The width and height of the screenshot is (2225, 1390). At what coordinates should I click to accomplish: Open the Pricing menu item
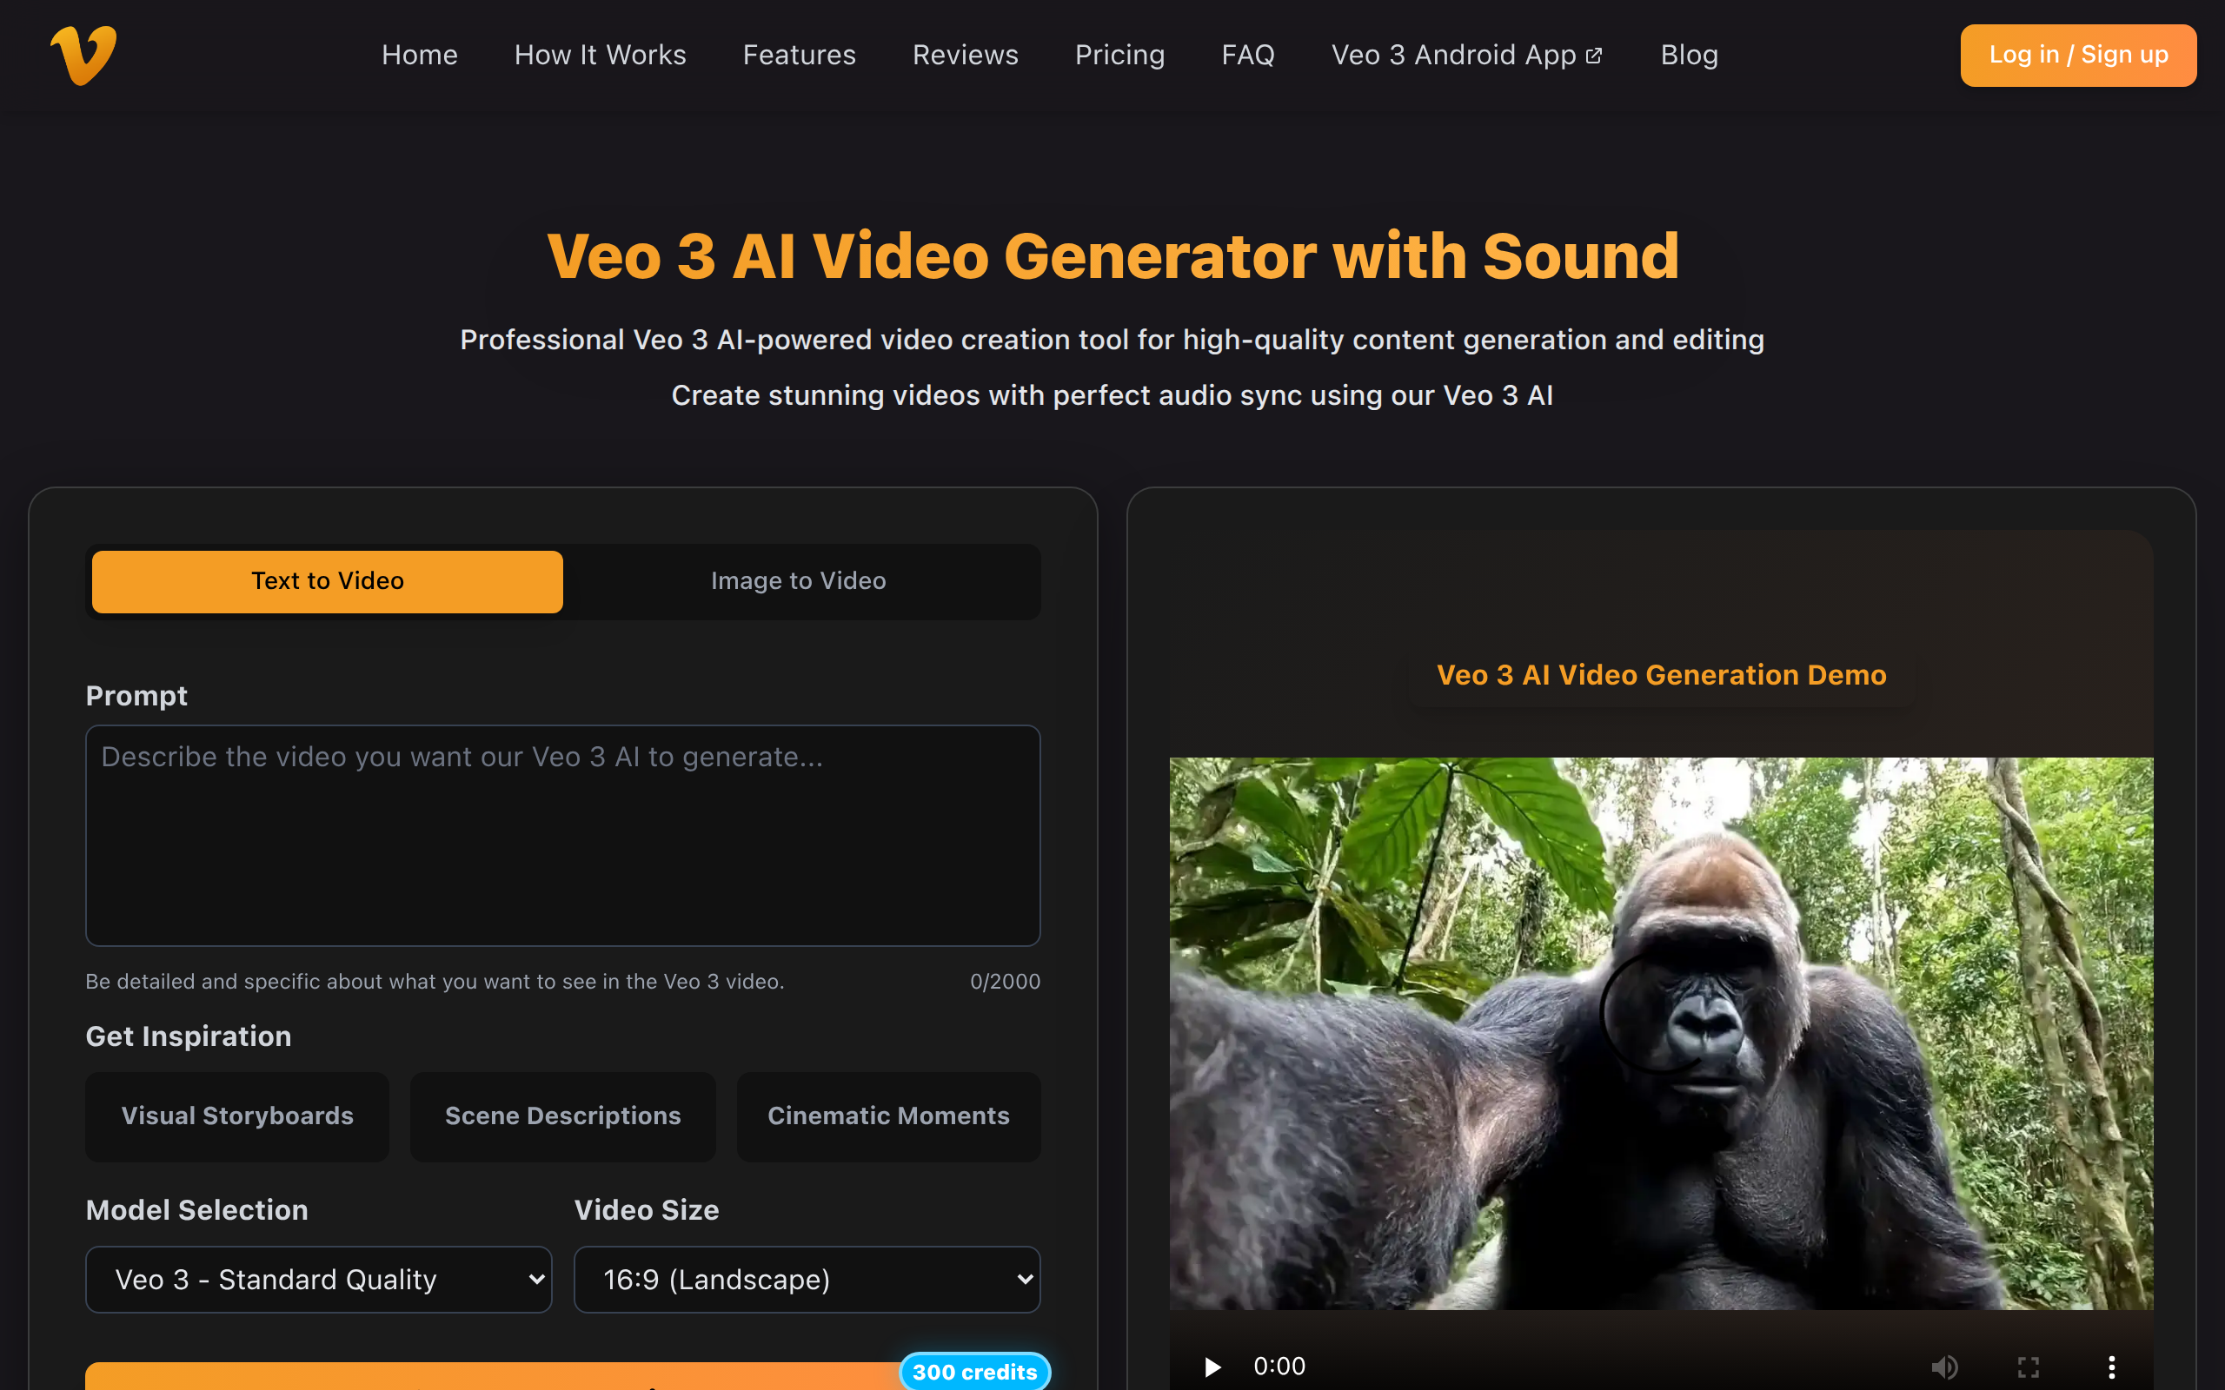pos(1119,55)
